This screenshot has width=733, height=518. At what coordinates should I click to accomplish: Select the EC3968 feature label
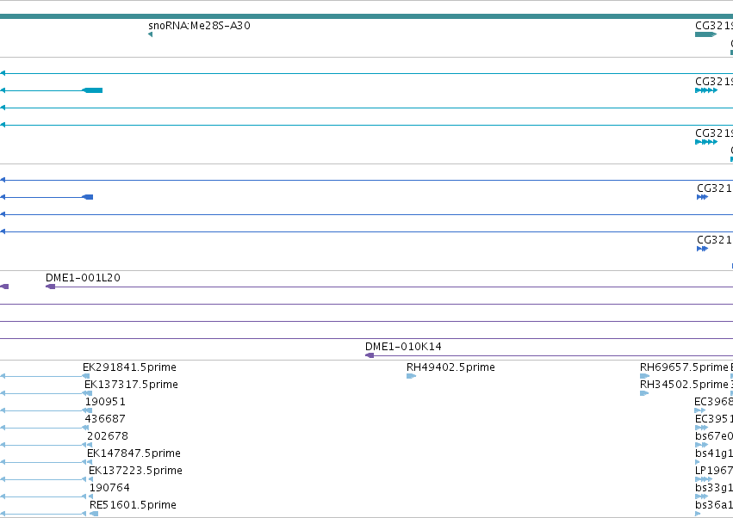714,402
